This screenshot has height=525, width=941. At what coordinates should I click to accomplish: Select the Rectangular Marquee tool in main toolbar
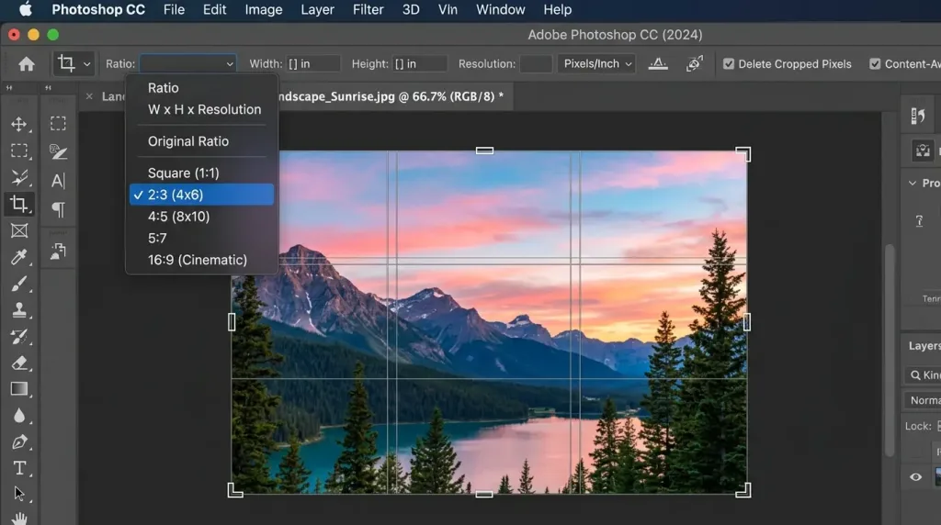pos(18,151)
